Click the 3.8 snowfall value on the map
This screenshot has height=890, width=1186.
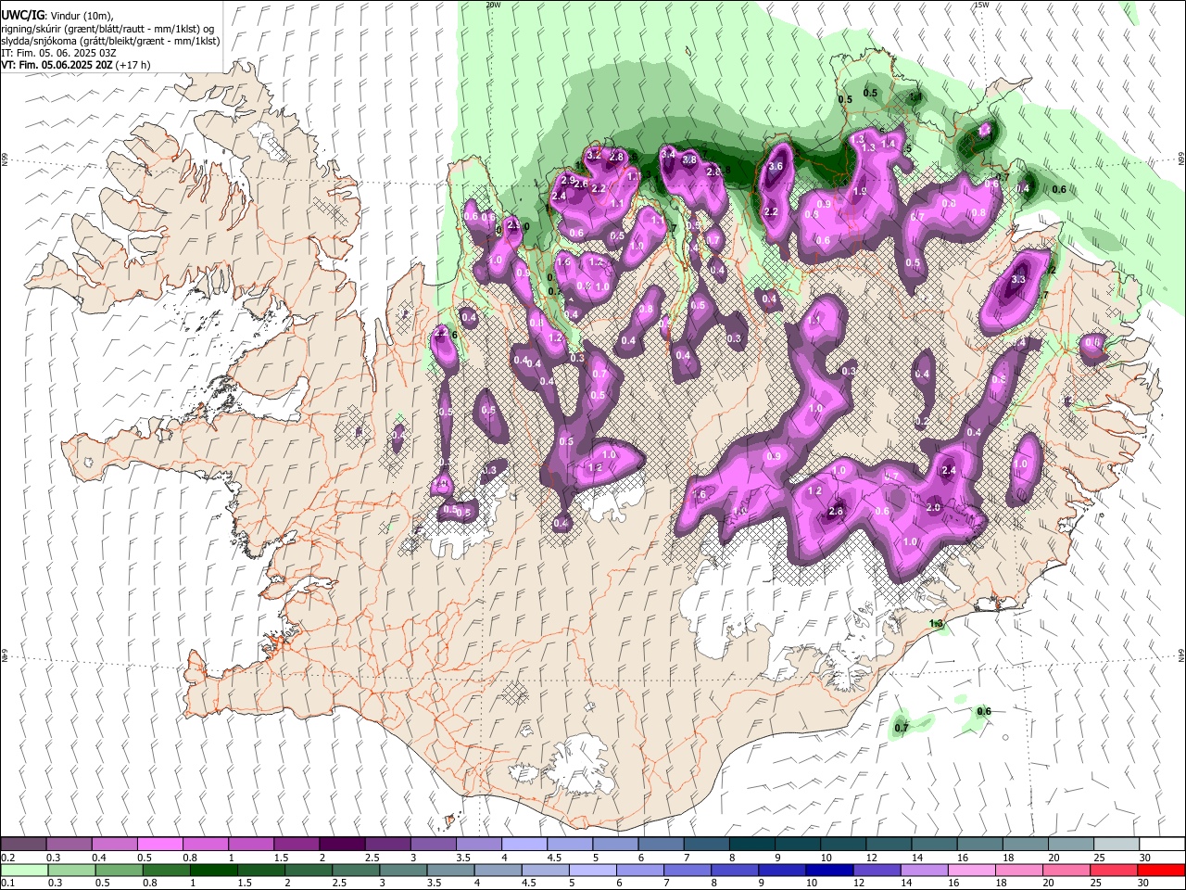689,160
